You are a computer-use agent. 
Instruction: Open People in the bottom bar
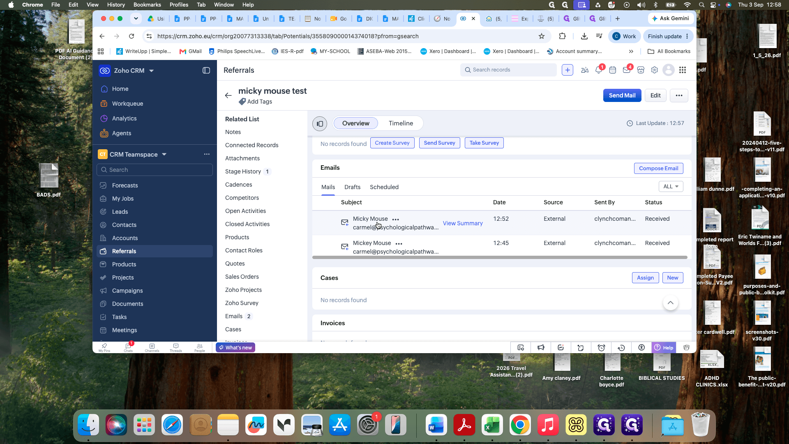tap(200, 348)
